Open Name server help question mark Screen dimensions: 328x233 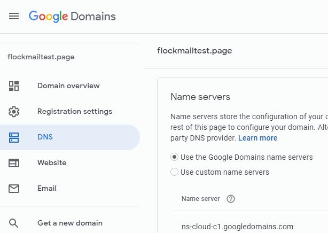point(231,199)
